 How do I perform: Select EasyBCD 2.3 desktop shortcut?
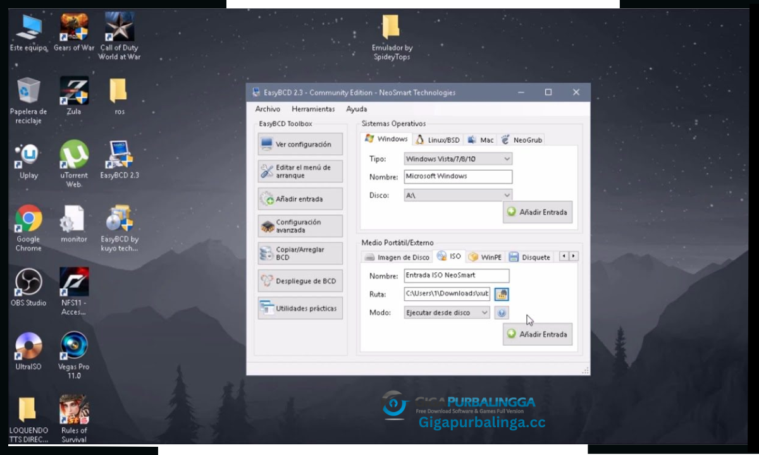tap(120, 161)
